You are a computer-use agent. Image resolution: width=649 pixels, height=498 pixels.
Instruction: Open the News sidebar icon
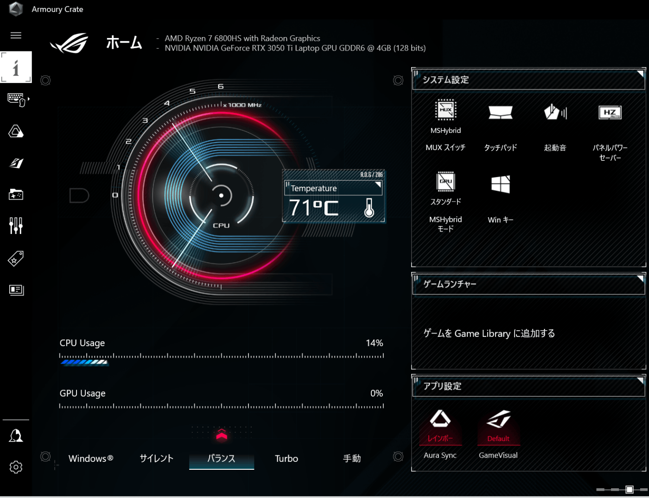16,290
